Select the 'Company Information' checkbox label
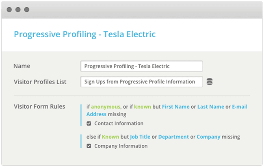Image resolution: width=264 pixels, height=167 pixels. coord(121,146)
